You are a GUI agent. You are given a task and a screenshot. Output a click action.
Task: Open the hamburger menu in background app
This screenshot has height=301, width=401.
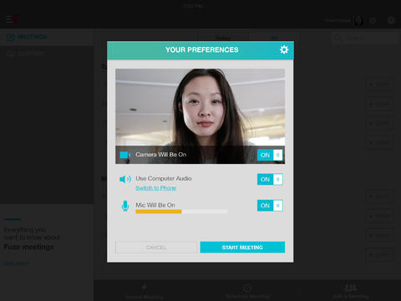10,19
